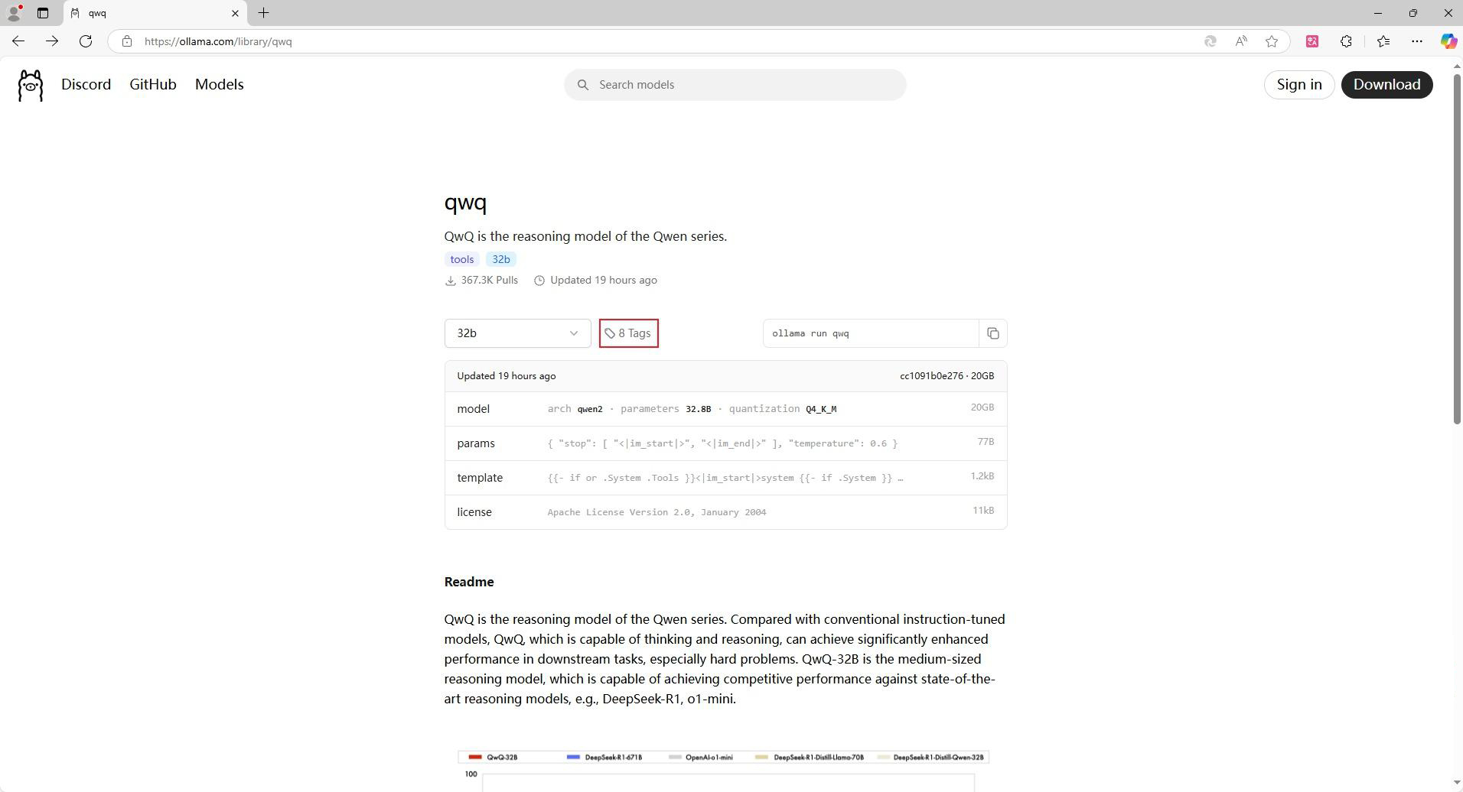Click the page vertical scrollbar
Viewport: 1463px width, 792px height.
(1457, 245)
